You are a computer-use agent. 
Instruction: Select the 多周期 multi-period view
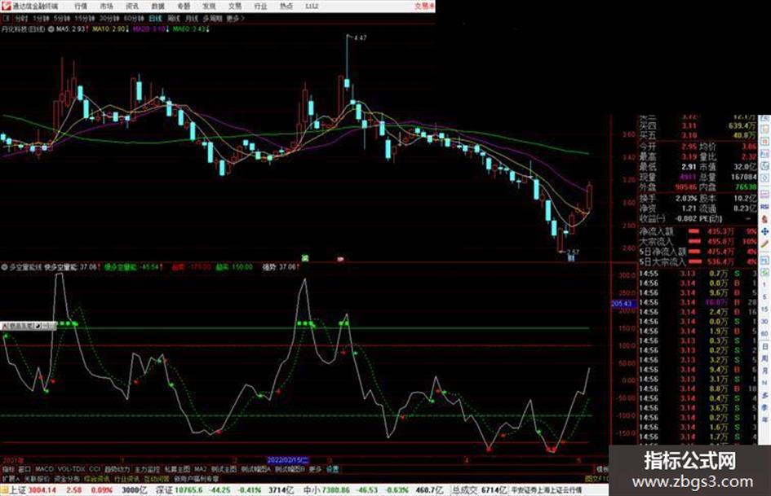click(x=212, y=18)
